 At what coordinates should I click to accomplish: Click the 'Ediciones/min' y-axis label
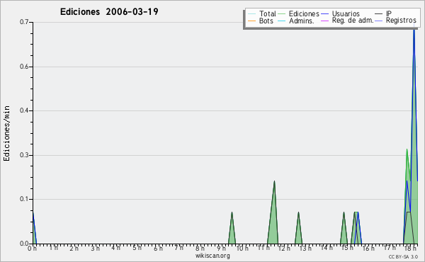click(x=6, y=134)
